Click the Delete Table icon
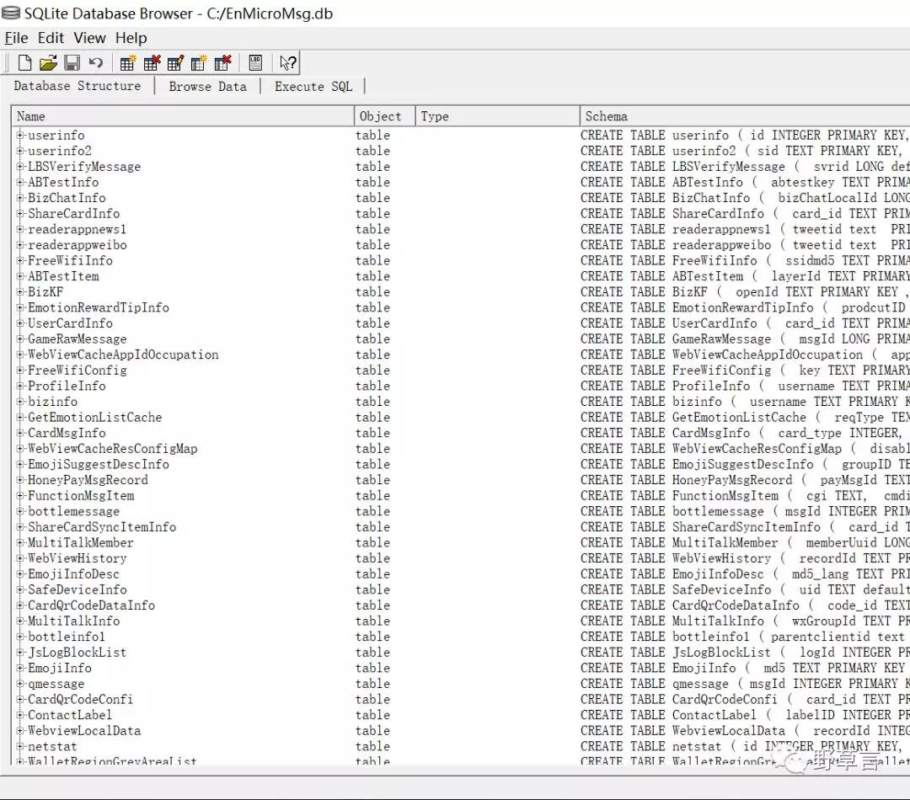Screen dimensions: 910x800 click(152, 62)
